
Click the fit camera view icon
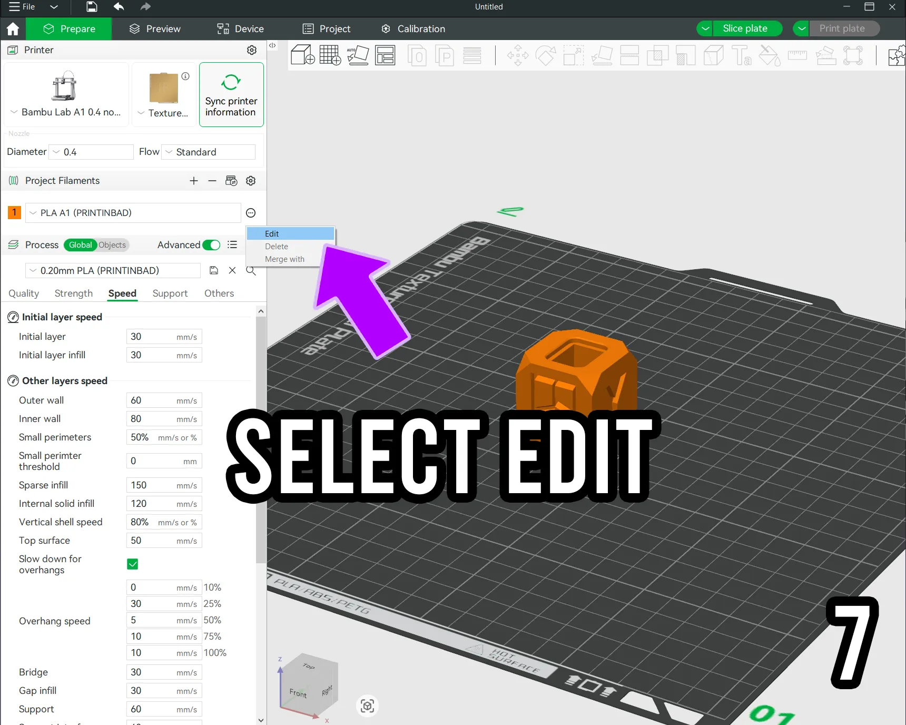(368, 706)
